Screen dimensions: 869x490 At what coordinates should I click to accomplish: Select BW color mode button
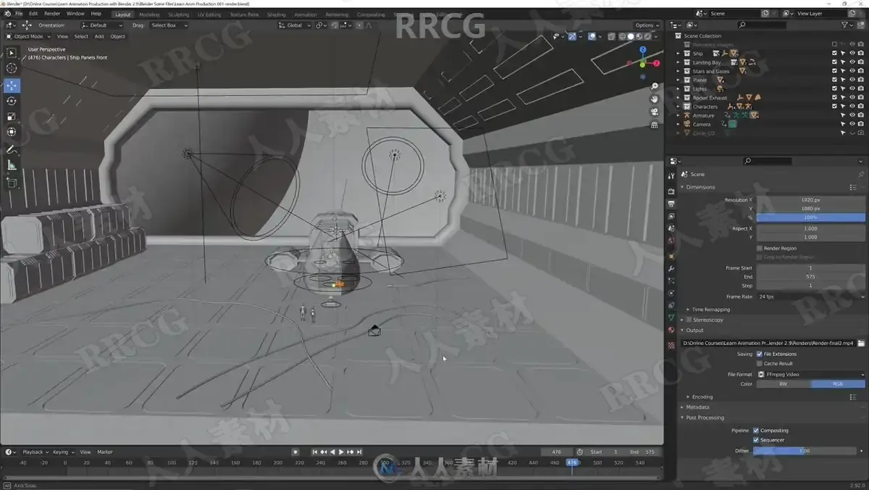(784, 384)
